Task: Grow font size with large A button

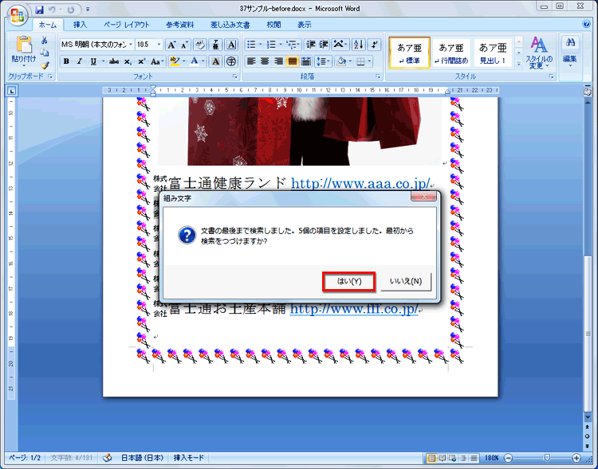Action: coord(171,45)
